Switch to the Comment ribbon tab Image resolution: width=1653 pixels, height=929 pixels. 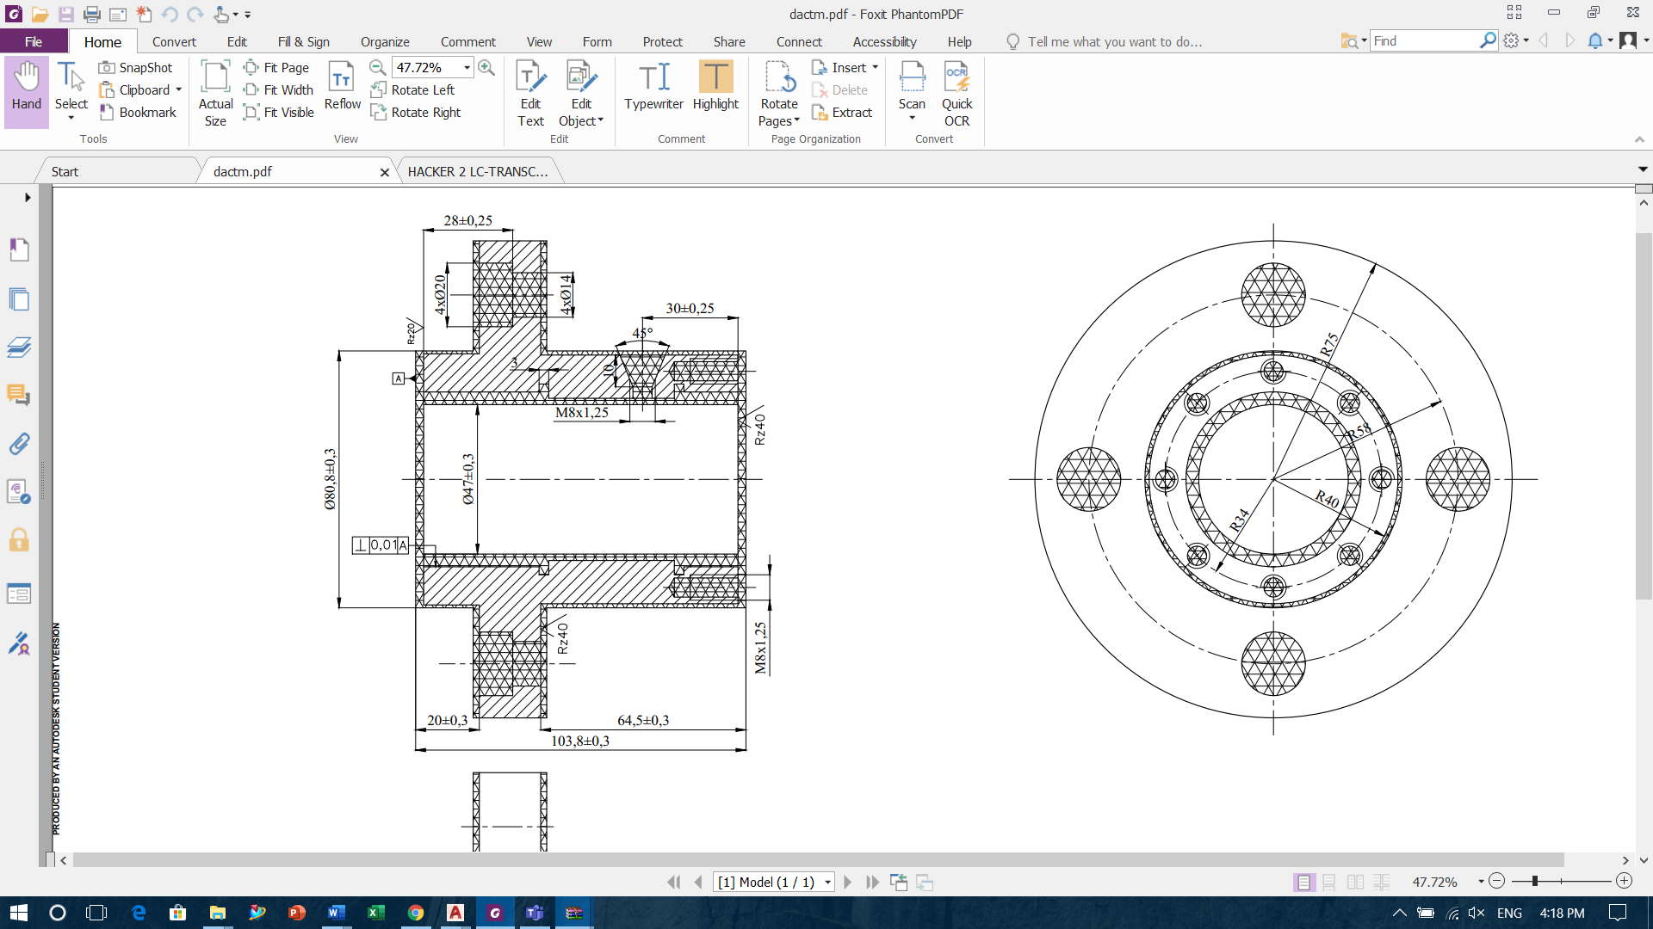[468, 41]
